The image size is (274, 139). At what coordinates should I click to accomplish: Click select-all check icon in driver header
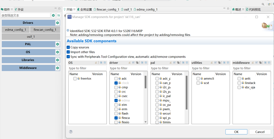coord(133,62)
